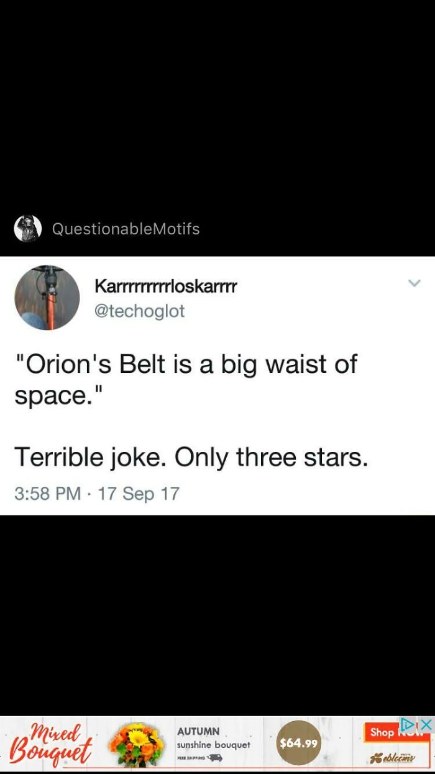The image size is (435, 774).
Task: Click the Autumn sunshine bouquet text
Action: (x=213, y=738)
